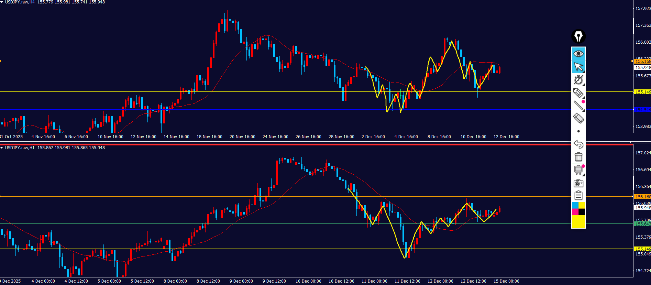Open the brush size dot control
Screen dimensions: 651x285
click(578, 131)
